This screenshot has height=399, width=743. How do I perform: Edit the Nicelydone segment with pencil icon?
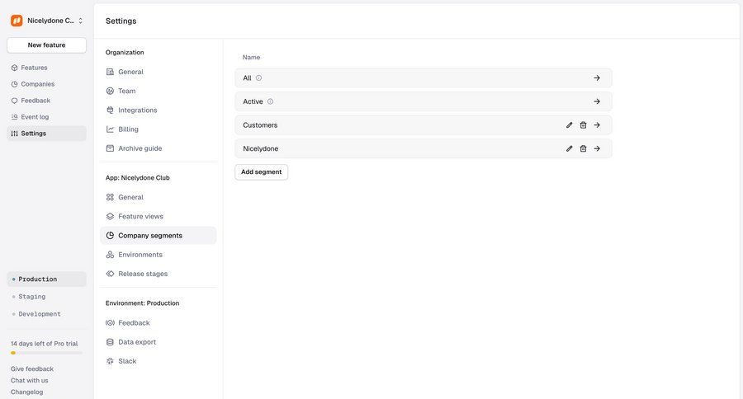click(569, 148)
